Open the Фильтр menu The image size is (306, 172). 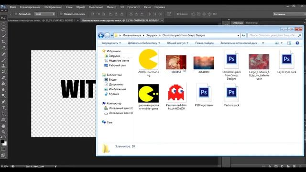click(x=111, y=7)
